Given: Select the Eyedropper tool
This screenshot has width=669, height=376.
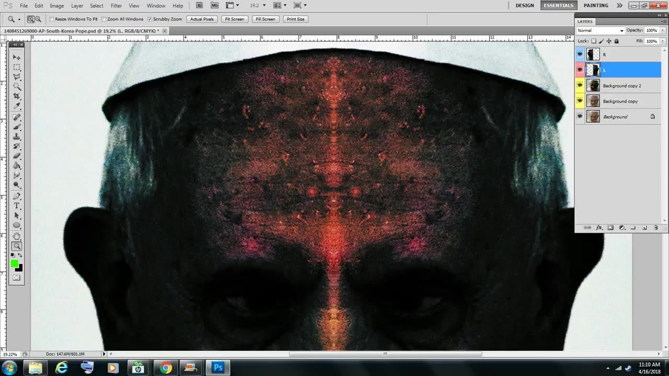Looking at the screenshot, I should (x=17, y=106).
